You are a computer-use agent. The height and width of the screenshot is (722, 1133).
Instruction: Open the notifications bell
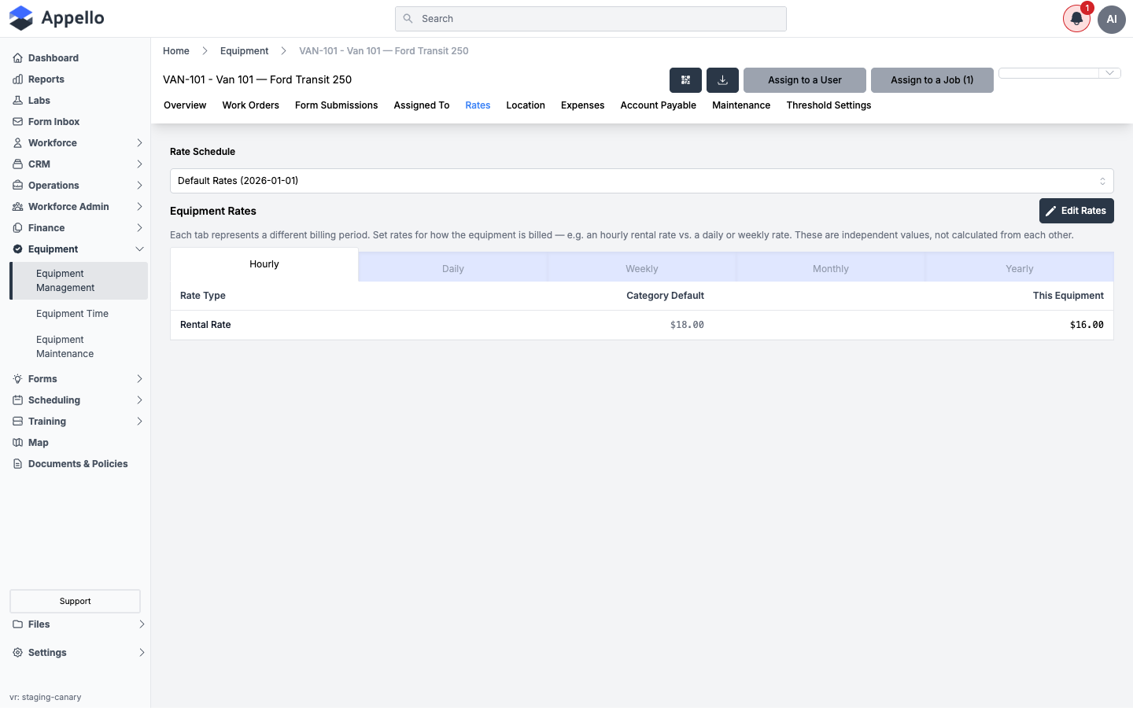point(1076,19)
